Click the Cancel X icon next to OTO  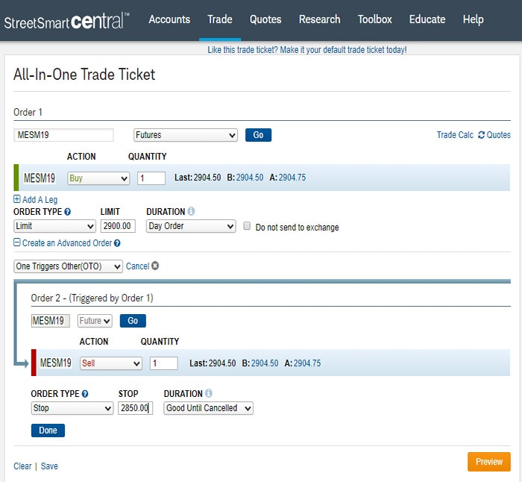155,266
